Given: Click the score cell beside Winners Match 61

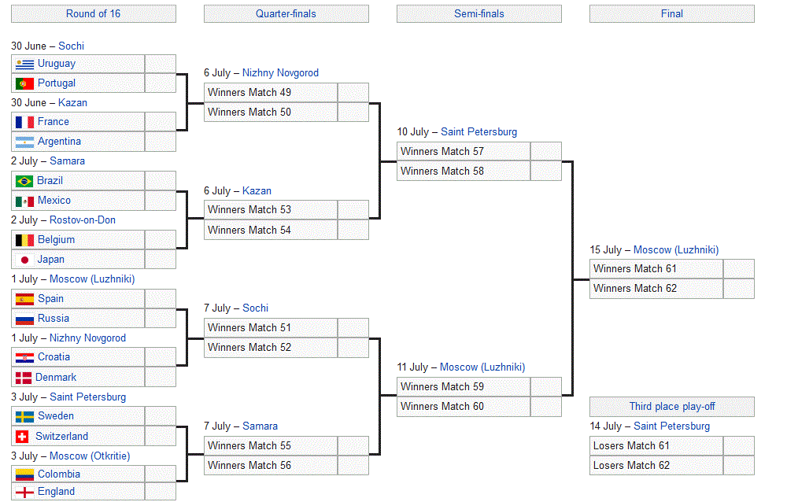Looking at the screenshot, I should click(738, 269).
